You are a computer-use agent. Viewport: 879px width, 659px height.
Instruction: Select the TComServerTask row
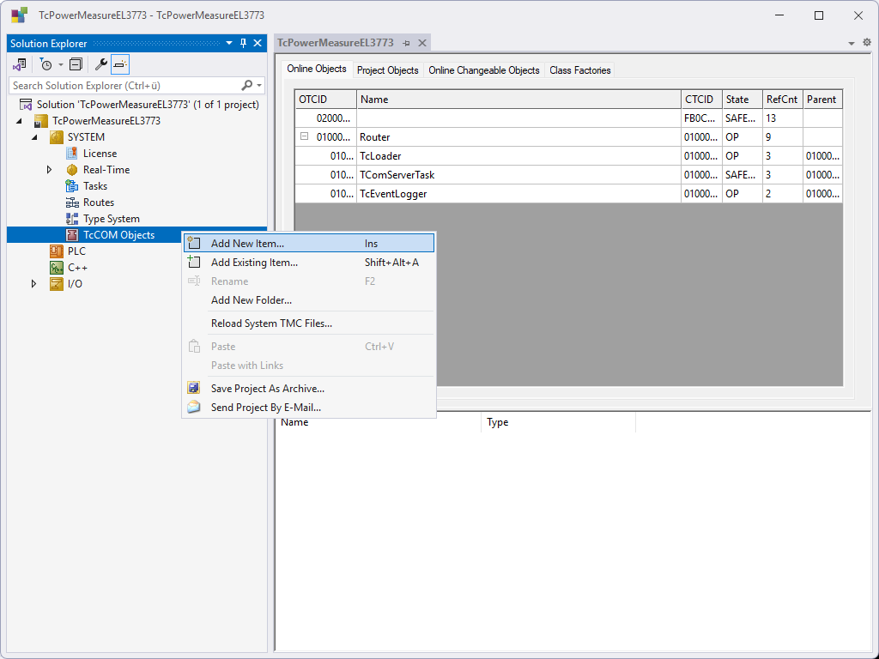pos(568,175)
